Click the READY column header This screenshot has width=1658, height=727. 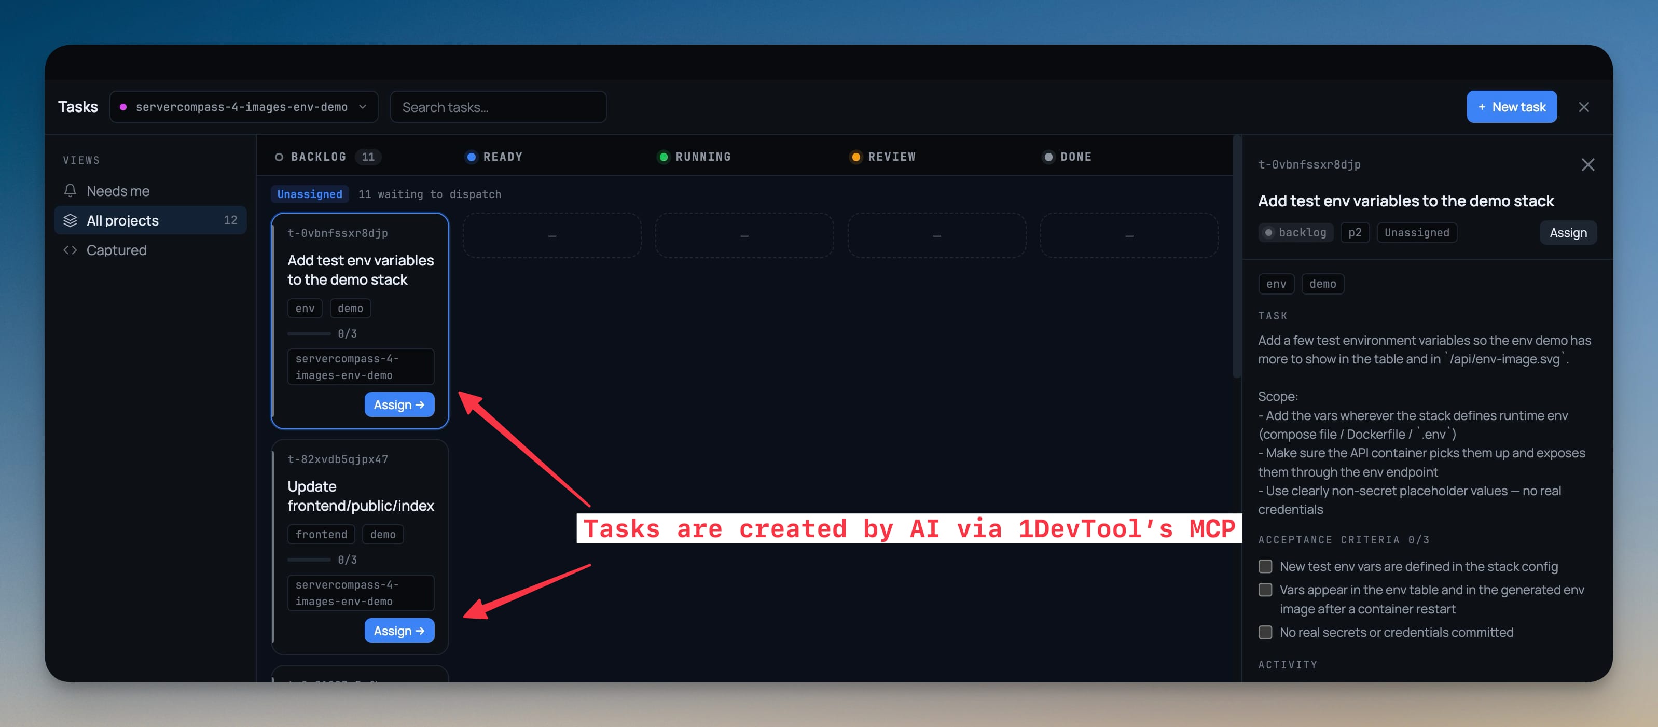(x=503, y=157)
